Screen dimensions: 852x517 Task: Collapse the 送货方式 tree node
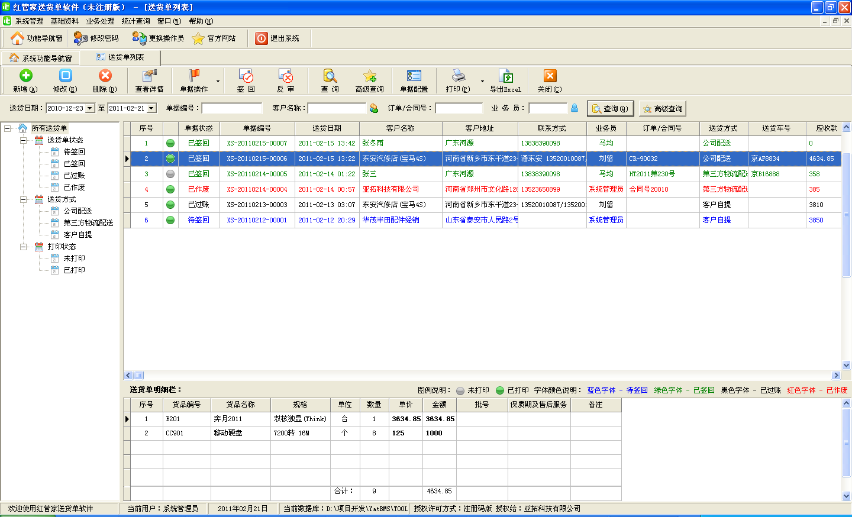pos(24,199)
